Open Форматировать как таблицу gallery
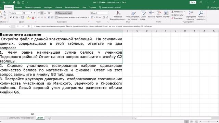219x123 pixels. pyautogui.click(x=133, y=15)
